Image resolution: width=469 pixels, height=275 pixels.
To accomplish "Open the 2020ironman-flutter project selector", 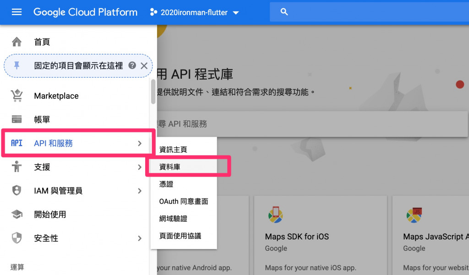I will tap(194, 12).
